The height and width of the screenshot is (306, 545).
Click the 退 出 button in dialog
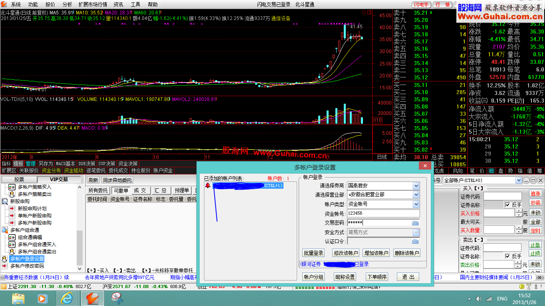pyautogui.click(x=408, y=277)
